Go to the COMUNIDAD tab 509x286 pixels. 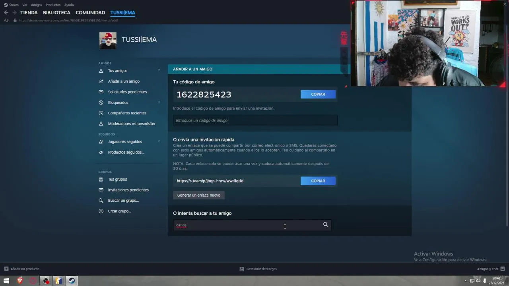pos(90,13)
